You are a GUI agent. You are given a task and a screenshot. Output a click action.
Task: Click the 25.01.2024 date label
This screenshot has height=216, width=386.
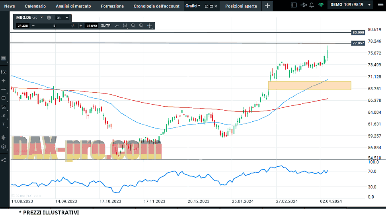click(243, 201)
